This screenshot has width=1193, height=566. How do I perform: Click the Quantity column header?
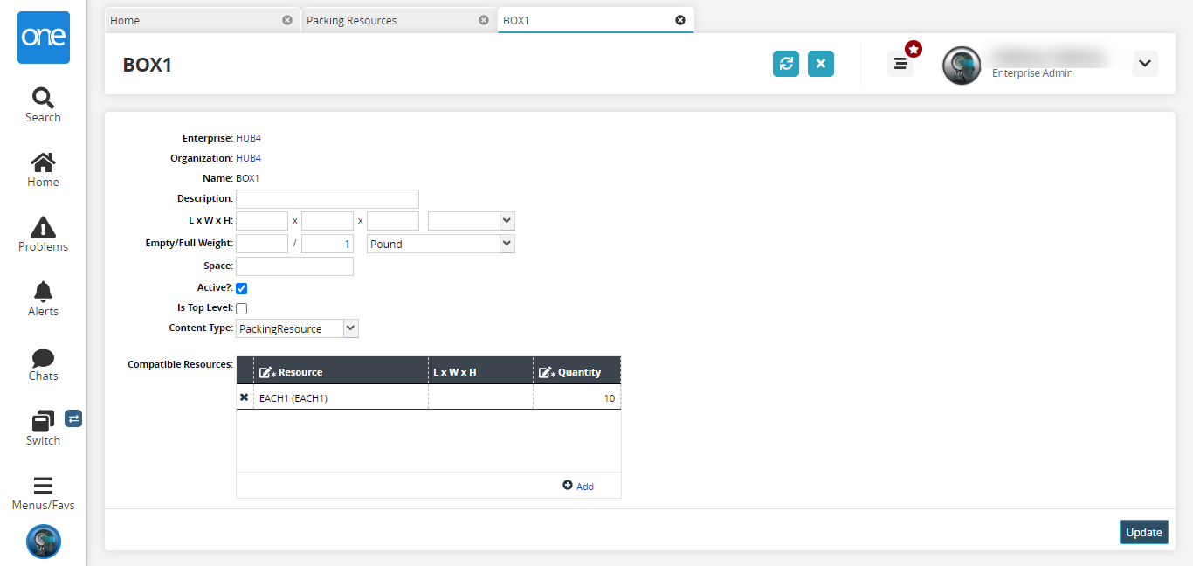576,370
